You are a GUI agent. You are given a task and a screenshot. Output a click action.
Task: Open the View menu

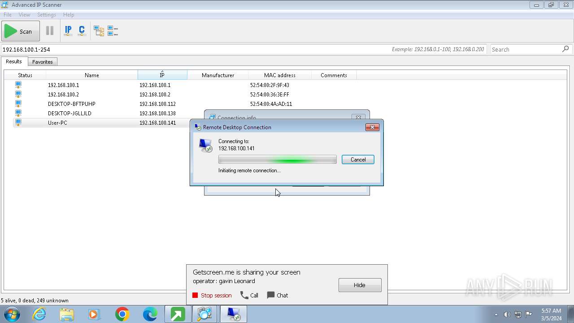tap(25, 15)
